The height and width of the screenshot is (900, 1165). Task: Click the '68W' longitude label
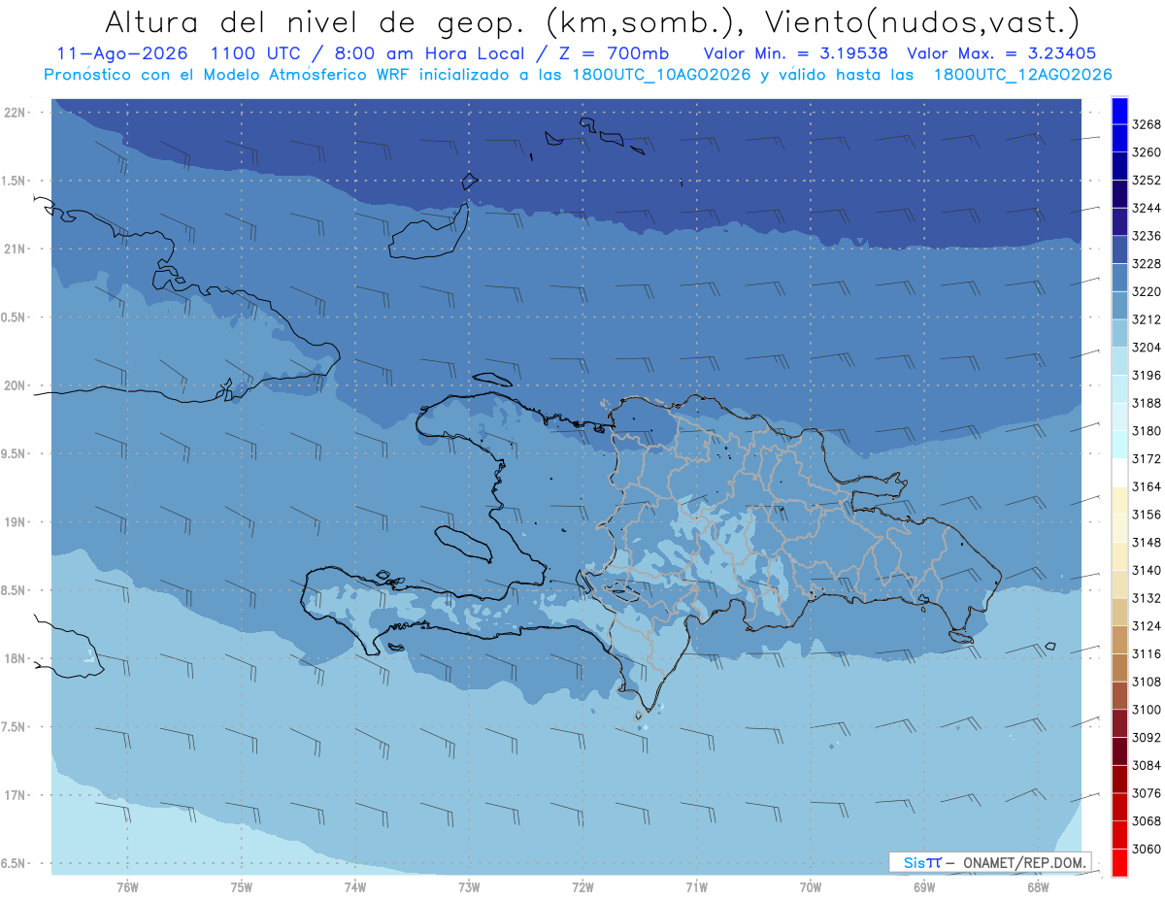[1037, 886]
